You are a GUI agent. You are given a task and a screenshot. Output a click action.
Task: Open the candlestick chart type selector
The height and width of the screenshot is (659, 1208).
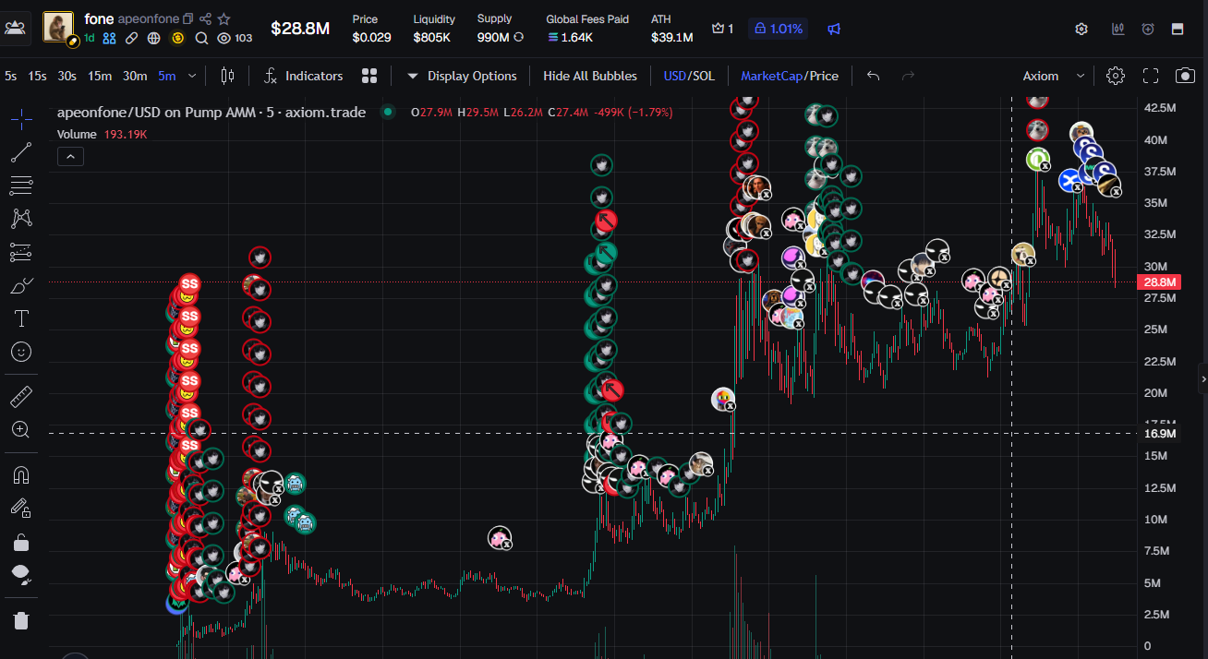228,76
